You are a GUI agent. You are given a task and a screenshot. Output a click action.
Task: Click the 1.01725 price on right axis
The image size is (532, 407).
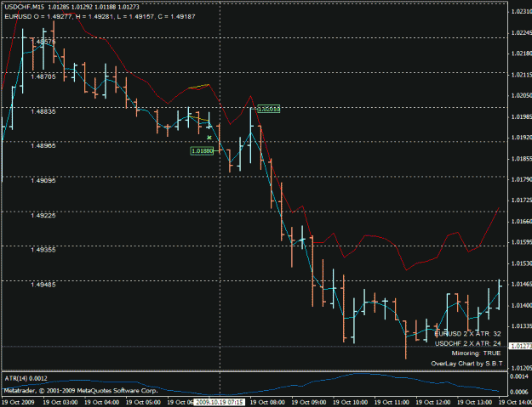[522, 201]
